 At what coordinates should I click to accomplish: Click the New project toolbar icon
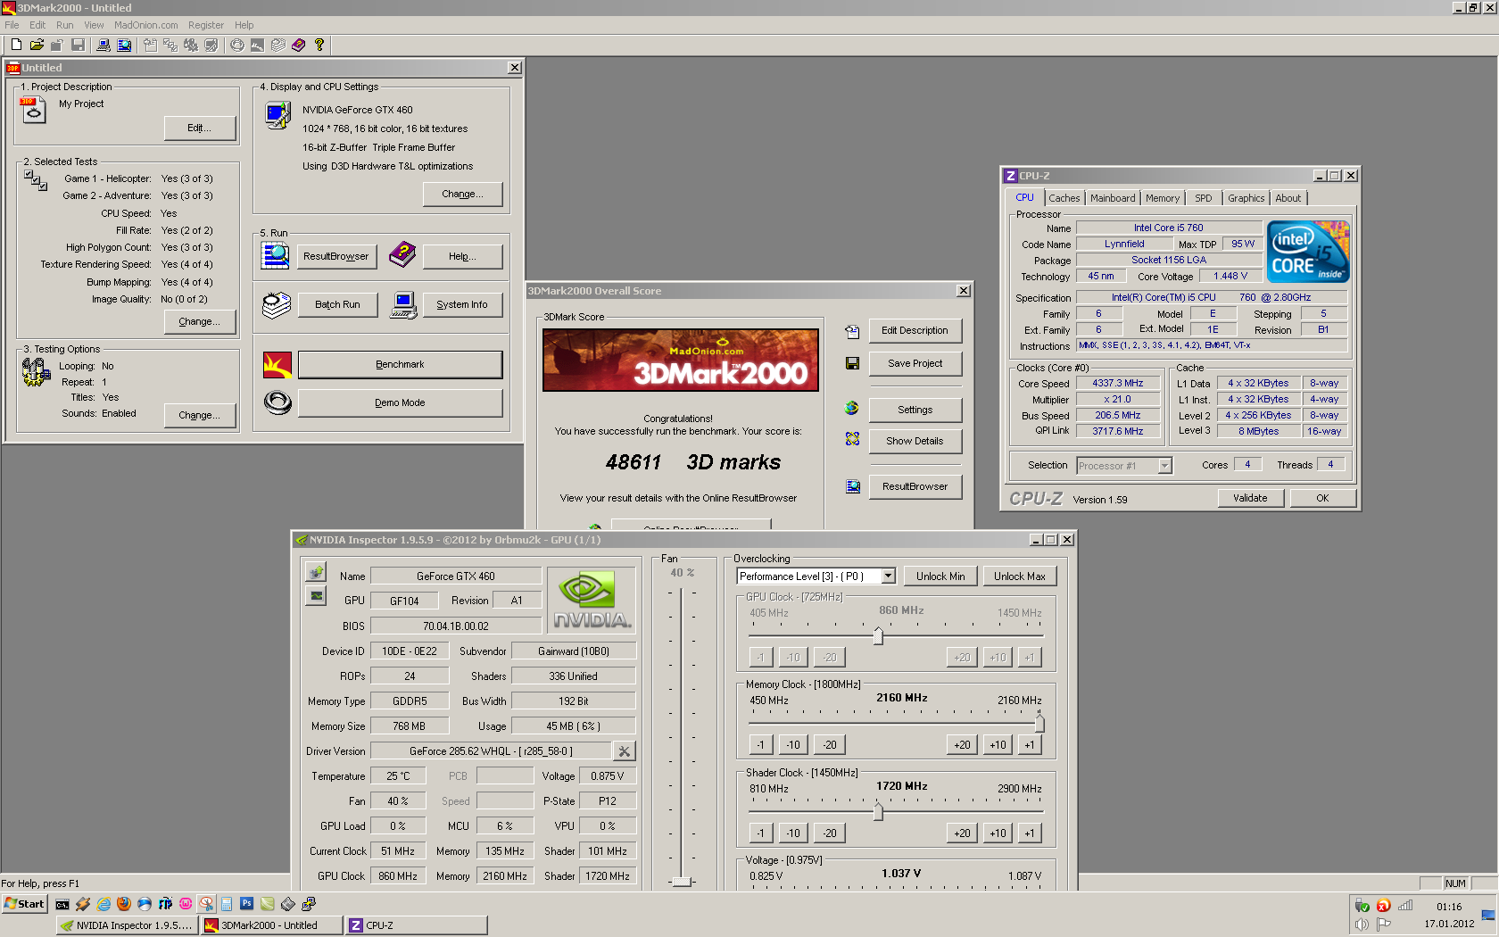pos(16,45)
